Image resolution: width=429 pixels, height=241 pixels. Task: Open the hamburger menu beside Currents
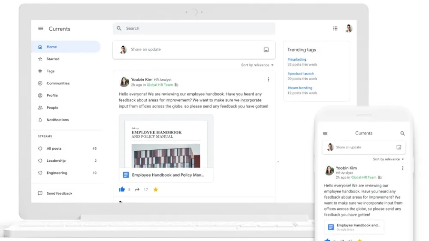pyautogui.click(x=40, y=28)
